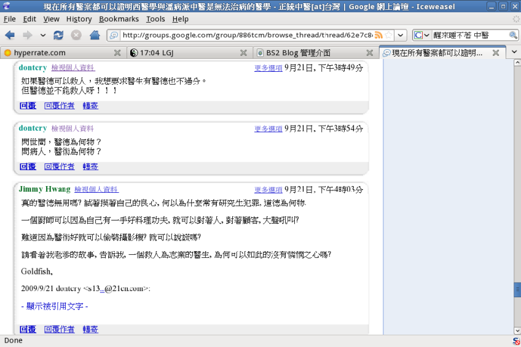Click the Back navigation arrow
This screenshot has height=347, width=521.
(x=10, y=35)
